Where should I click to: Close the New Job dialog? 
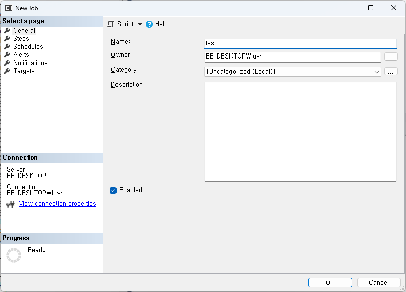393,8
